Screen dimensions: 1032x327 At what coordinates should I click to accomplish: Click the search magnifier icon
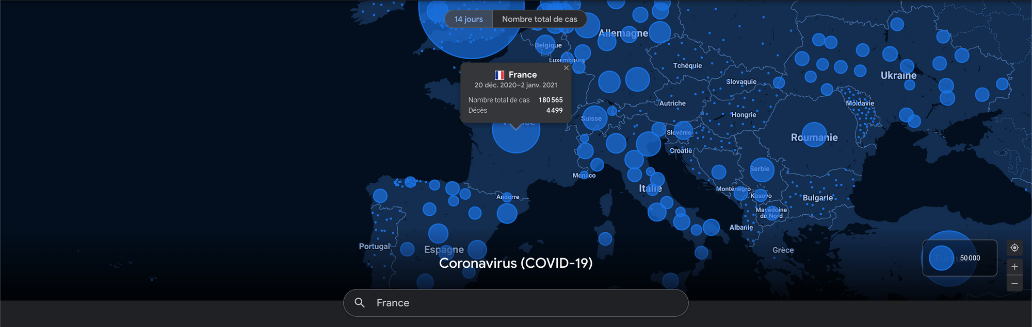[360, 303]
